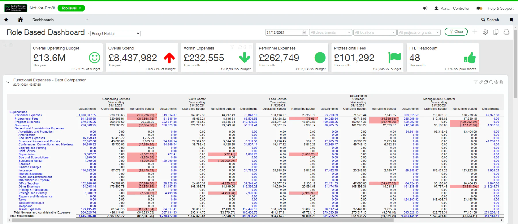Click the green circle indicator on Personnel Expenses card
Screen dimensions: 518x224
pos(320,58)
